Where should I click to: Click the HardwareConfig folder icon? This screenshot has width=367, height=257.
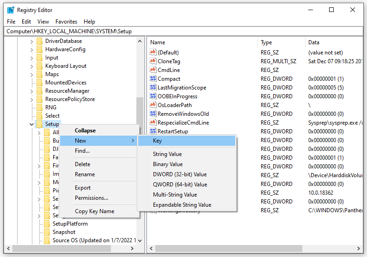(40, 49)
